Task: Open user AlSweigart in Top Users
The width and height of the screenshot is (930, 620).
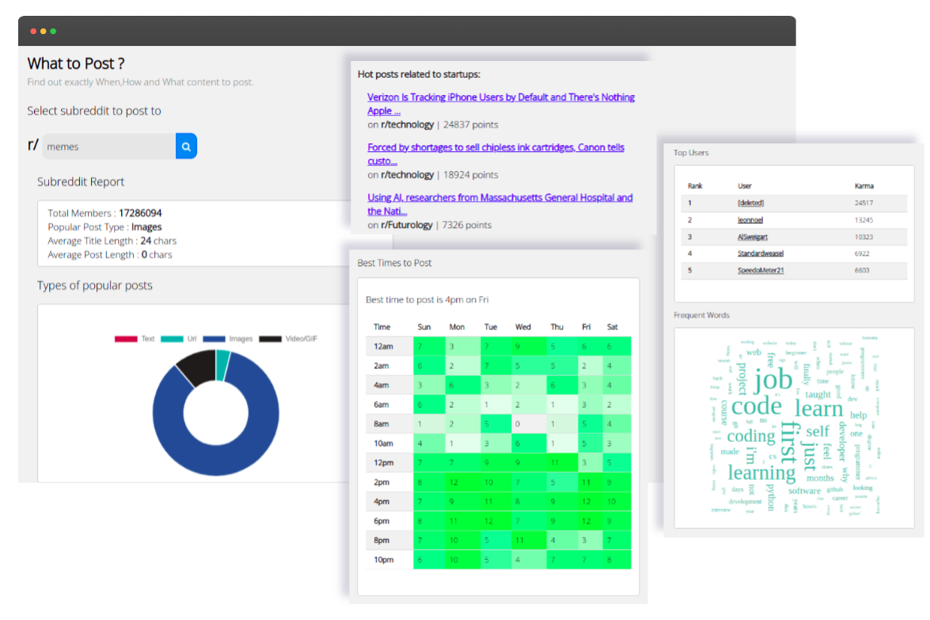Action: 751,237
